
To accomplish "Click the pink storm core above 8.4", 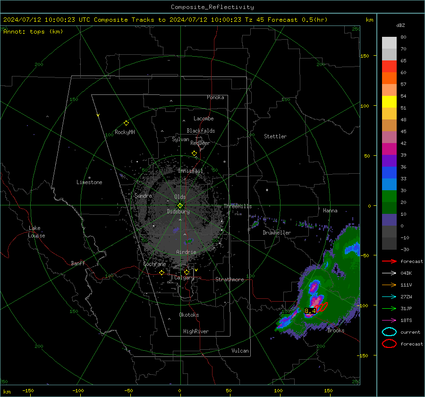I will coord(316,300).
